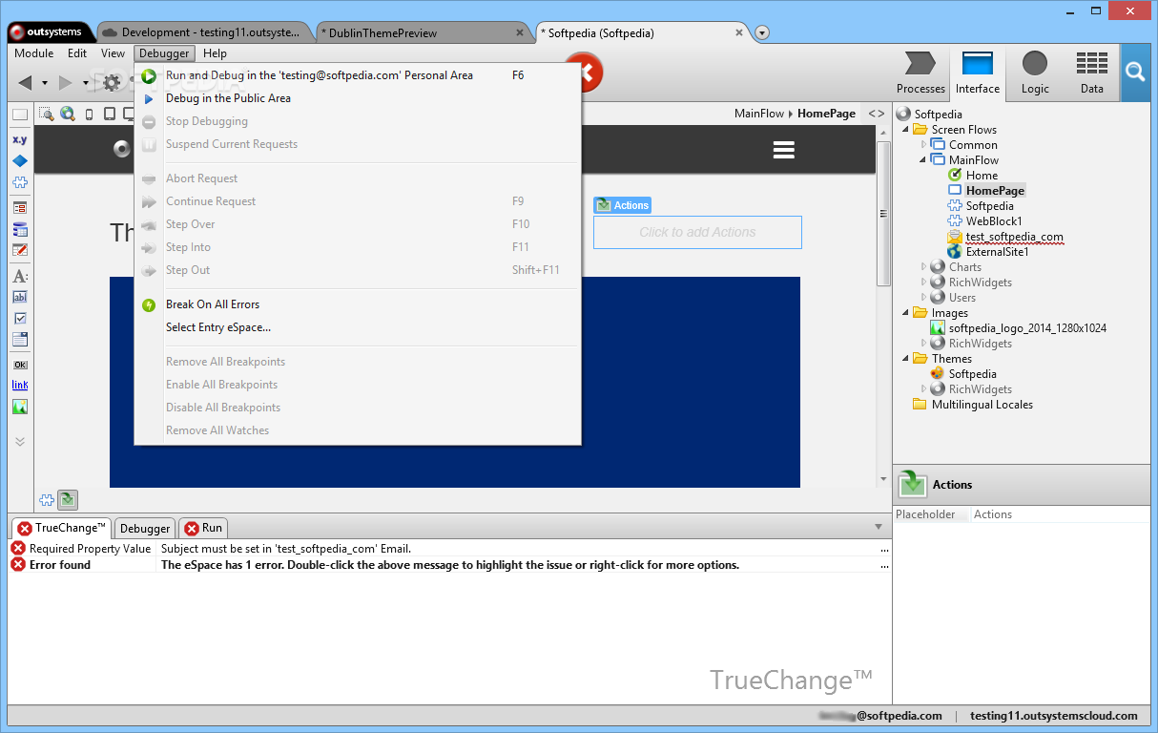
Task: Expand the Common flow node
Action: [x=922, y=145]
